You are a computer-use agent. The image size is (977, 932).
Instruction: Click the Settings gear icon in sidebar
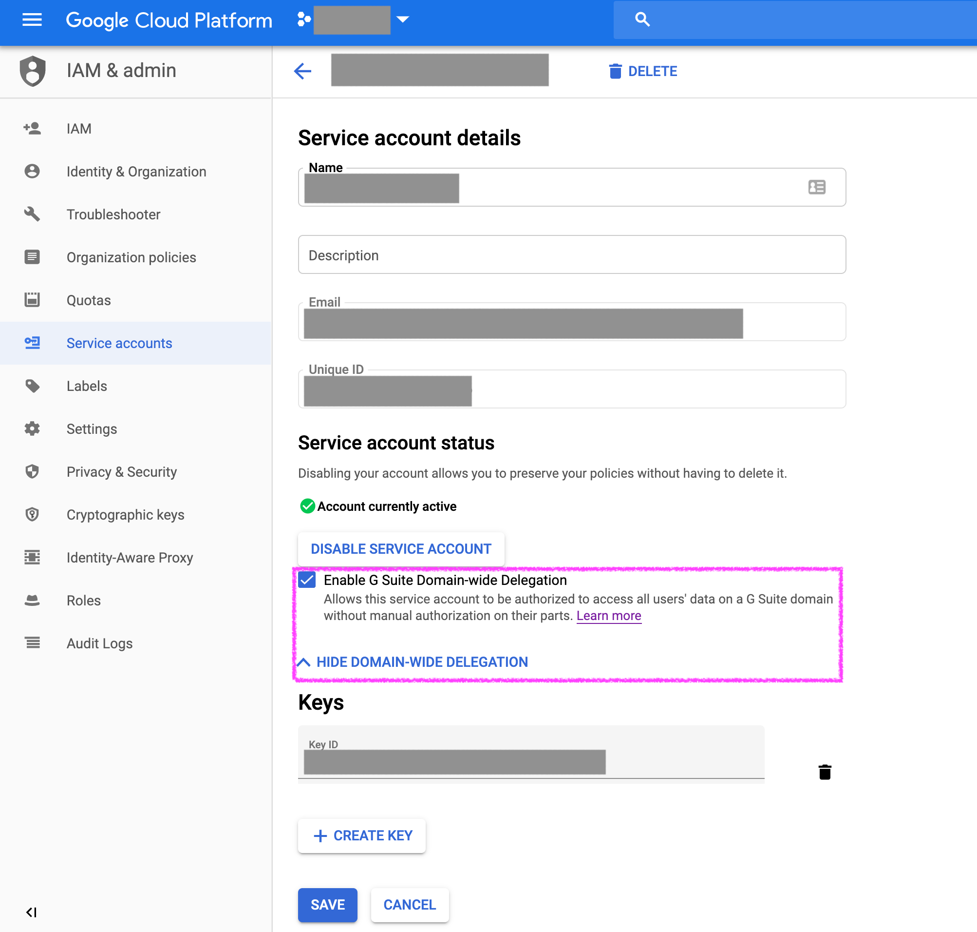pyautogui.click(x=32, y=429)
